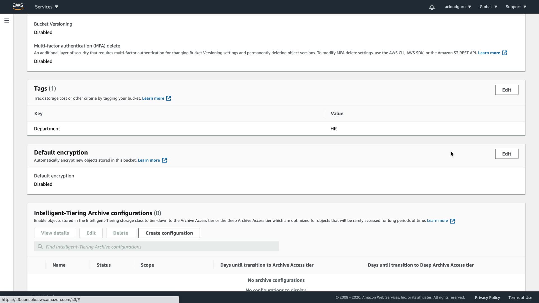Open the Global region dropdown

click(x=488, y=7)
